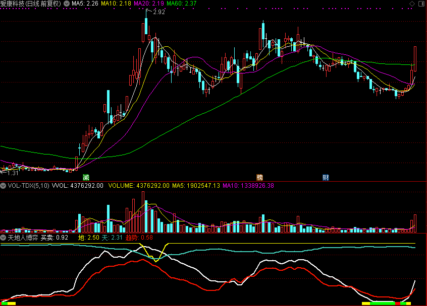Select the last red candlestick on the chart
Screen dimensions: 427x306
click(x=415, y=59)
